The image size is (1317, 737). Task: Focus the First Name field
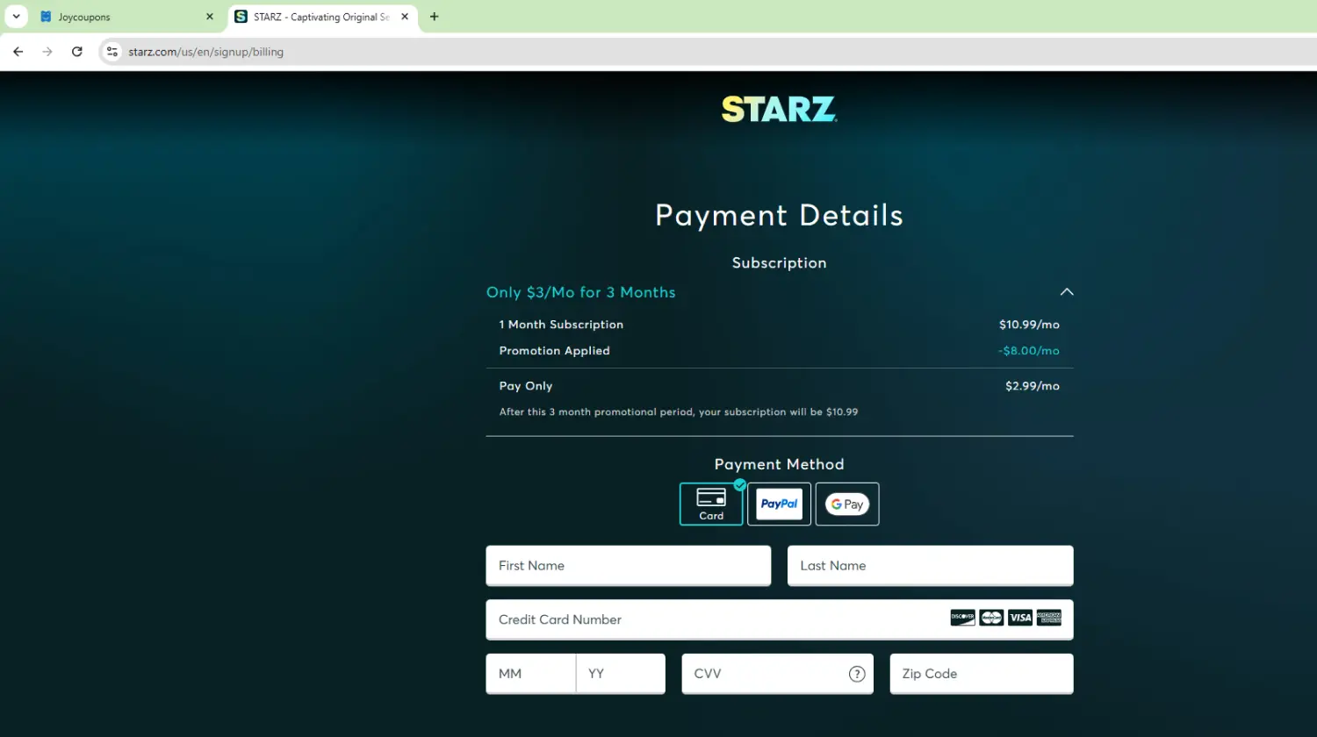coord(628,566)
